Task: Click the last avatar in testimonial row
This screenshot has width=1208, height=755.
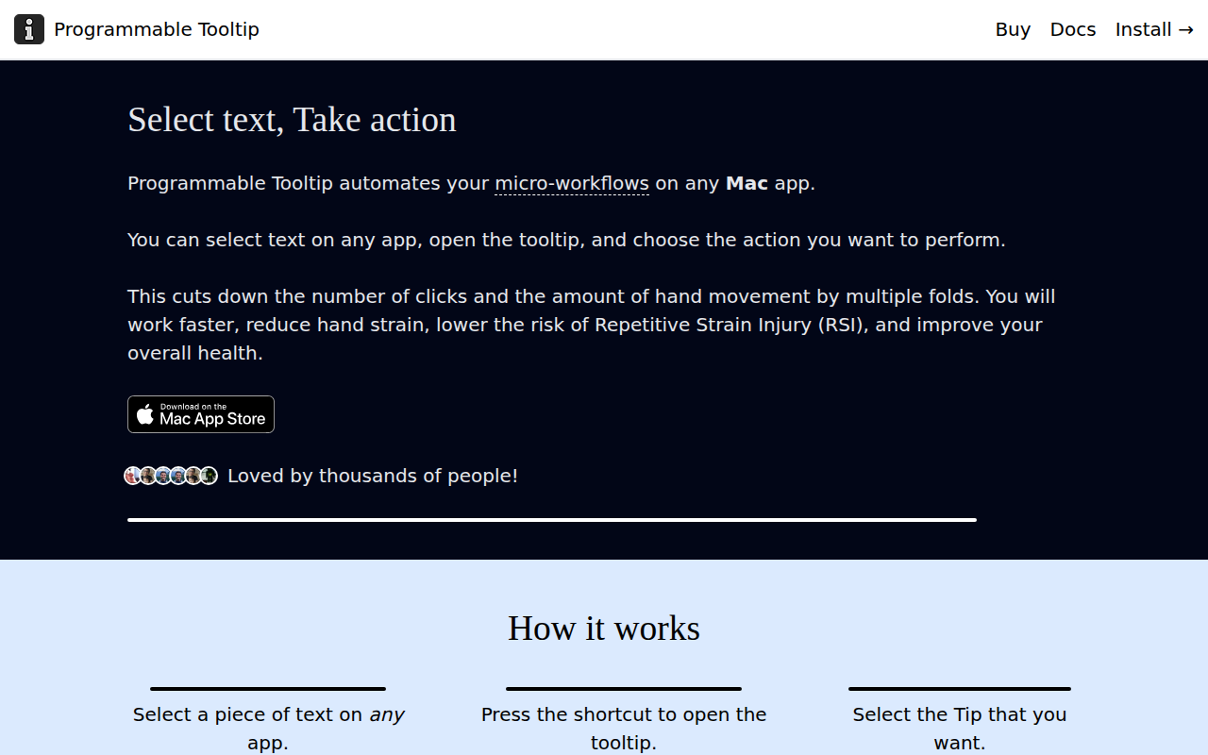Action: coord(209,476)
